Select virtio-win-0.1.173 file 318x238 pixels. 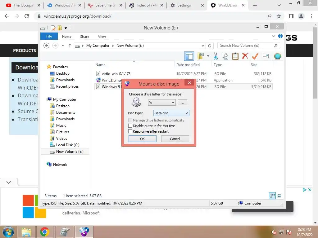coord(116,74)
